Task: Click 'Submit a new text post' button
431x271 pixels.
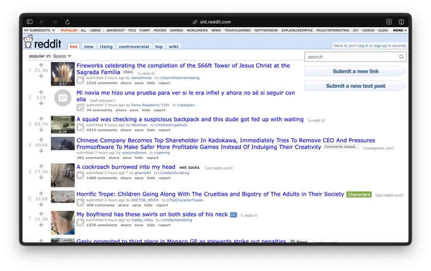Action: pyautogui.click(x=356, y=86)
